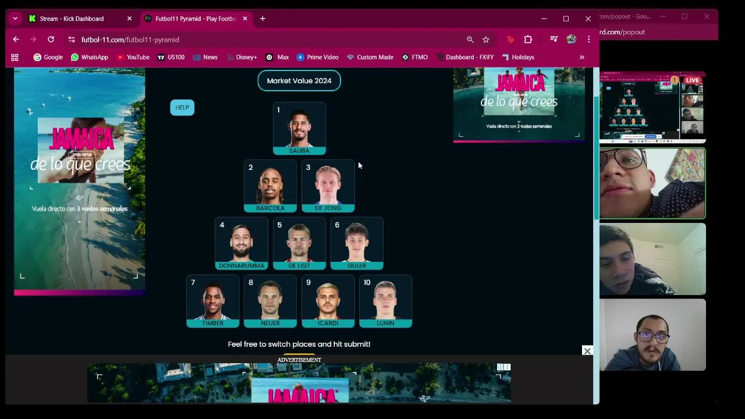This screenshot has width=745, height=419.
Task: Open a new browser tab
Action: 262,19
